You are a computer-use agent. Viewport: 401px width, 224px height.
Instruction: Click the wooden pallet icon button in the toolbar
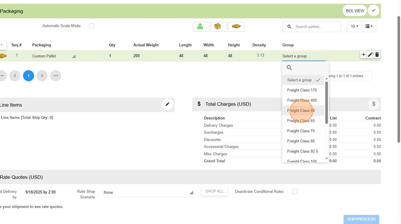pos(236,27)
